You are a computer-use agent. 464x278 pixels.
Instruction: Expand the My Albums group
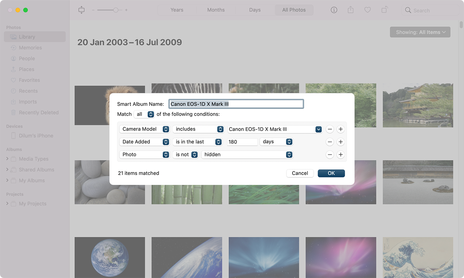click(7, 180)
